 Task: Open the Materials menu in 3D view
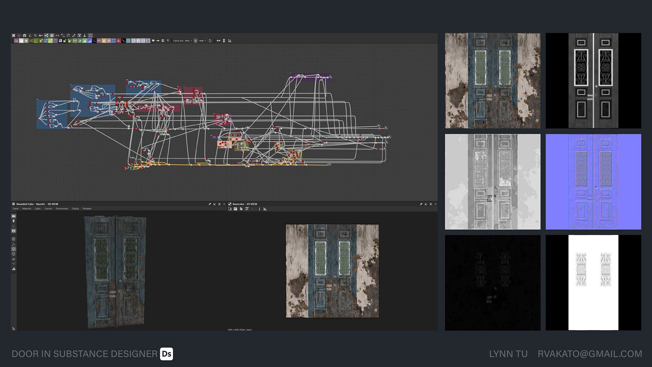[x=26, y=208]
